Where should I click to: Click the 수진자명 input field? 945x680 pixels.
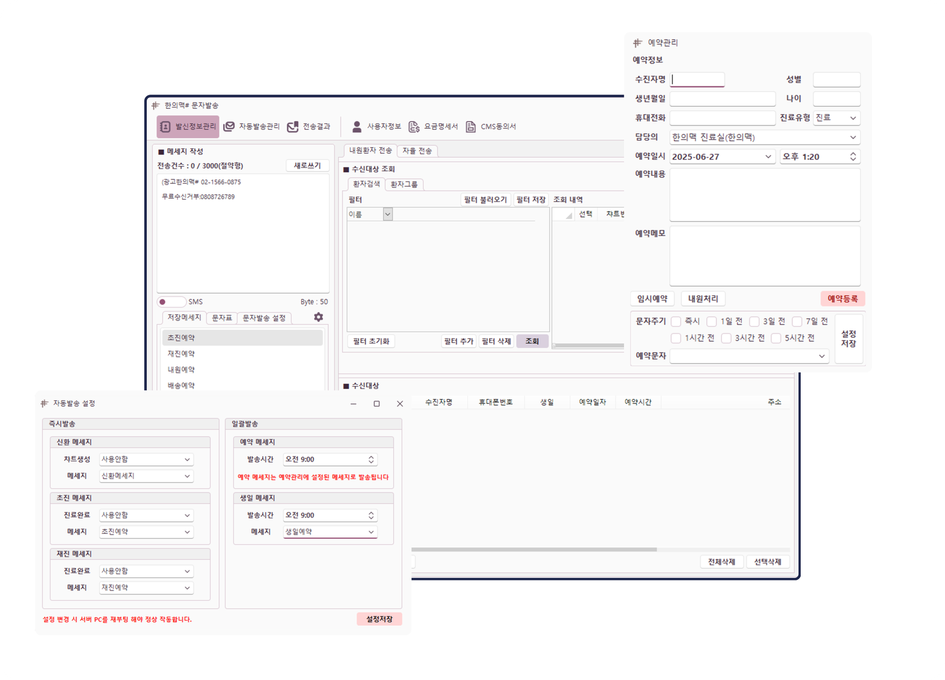(x=697, y=79)
